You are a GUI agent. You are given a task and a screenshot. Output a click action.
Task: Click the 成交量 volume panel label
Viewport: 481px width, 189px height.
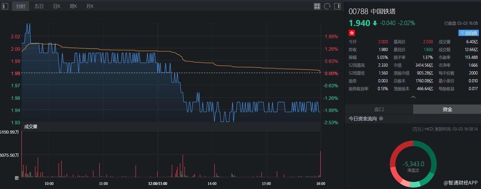pos(31,127)
